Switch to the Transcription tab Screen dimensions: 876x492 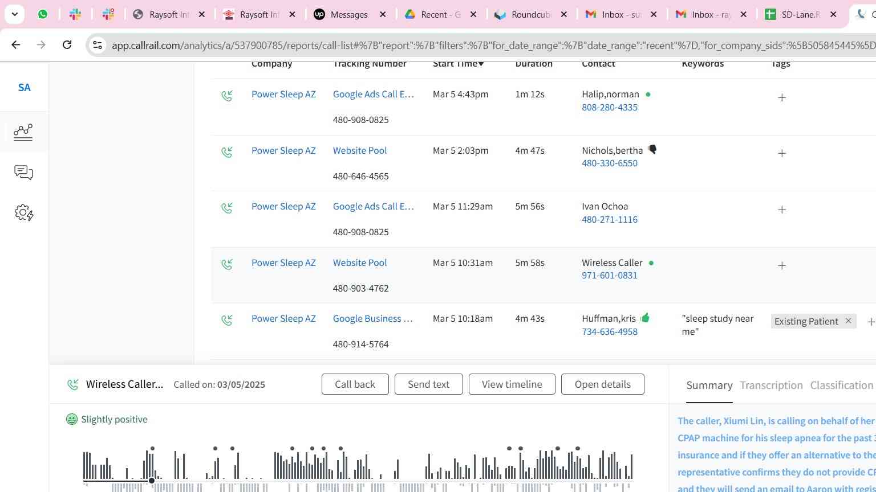coord(771,386)
